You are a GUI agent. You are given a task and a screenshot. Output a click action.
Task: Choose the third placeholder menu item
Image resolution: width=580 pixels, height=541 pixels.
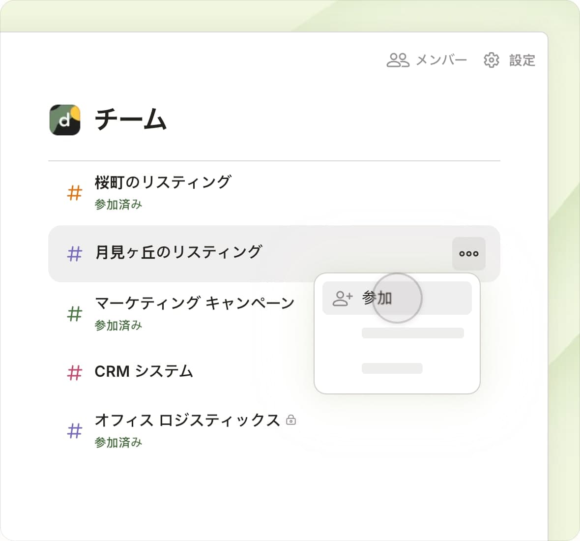tap(392, 368)
